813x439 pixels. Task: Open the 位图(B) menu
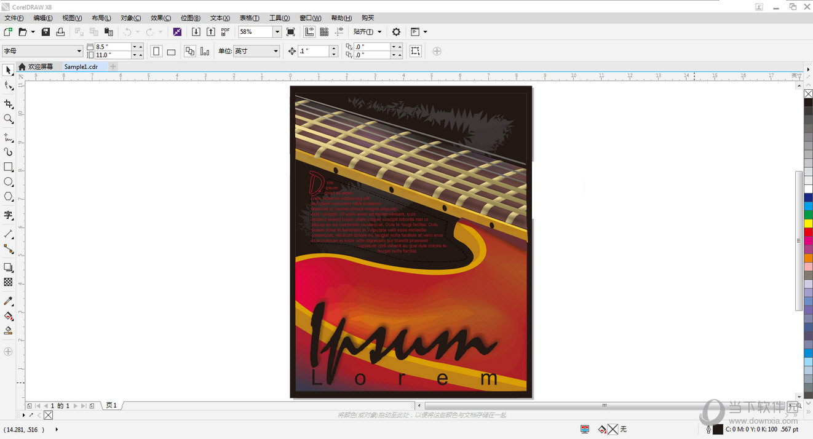coord(190,18)
